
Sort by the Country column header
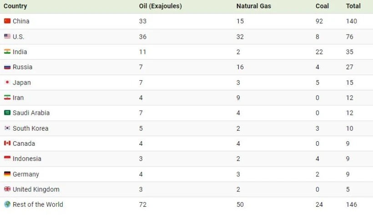click(x=15, y=6)
